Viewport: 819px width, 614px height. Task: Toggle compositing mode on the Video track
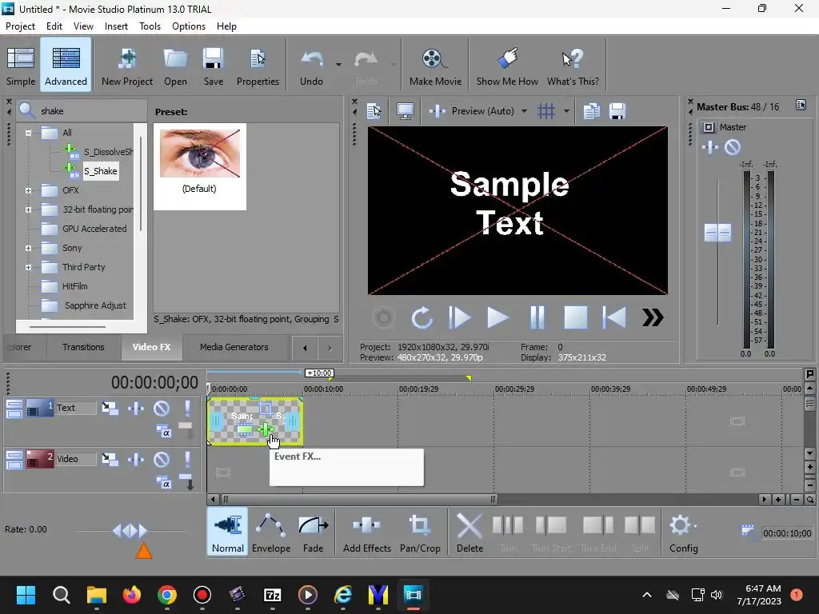coord(163,482)
